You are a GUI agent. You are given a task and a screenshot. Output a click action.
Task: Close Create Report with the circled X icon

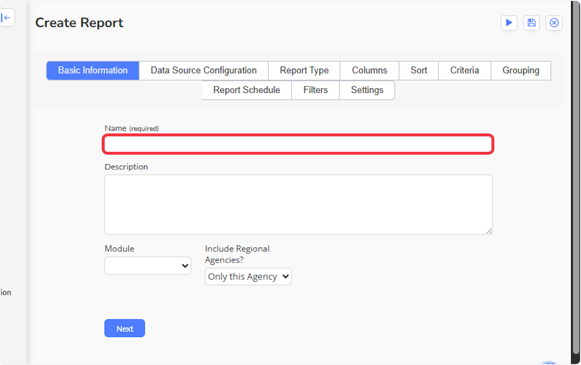(554, 23)
